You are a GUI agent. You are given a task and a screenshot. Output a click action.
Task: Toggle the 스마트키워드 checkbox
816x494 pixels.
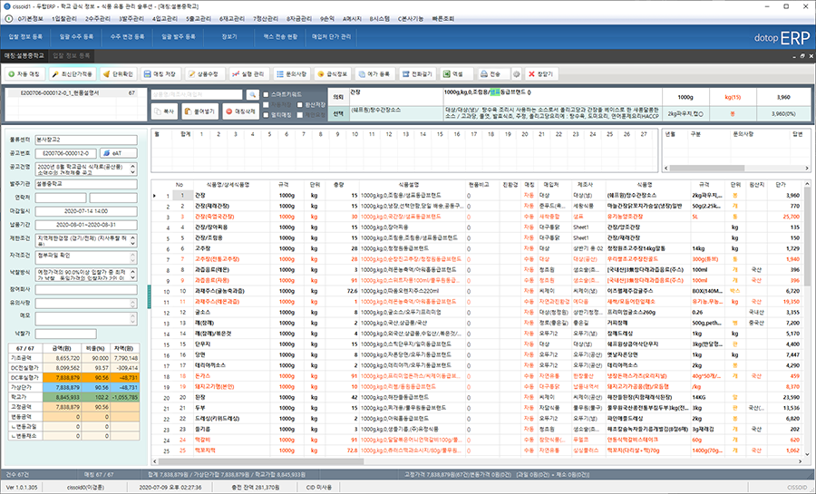pos(265,93)
